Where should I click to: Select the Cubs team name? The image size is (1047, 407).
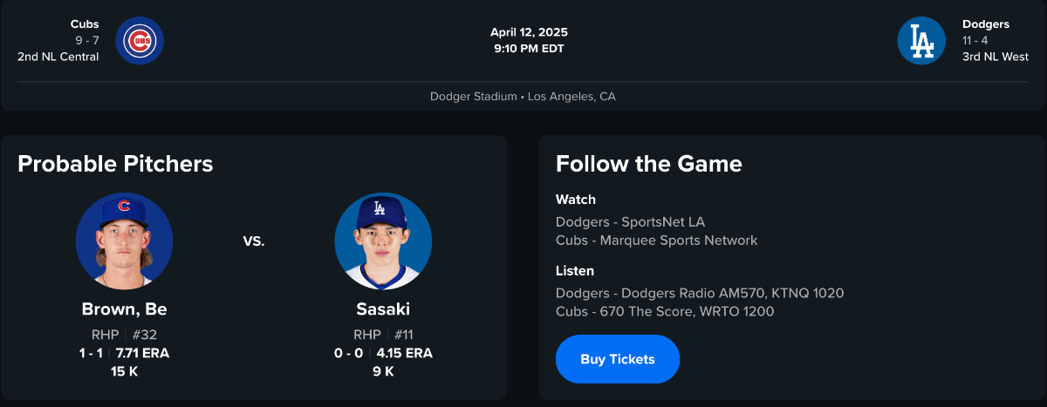click(x=85, y=24)
